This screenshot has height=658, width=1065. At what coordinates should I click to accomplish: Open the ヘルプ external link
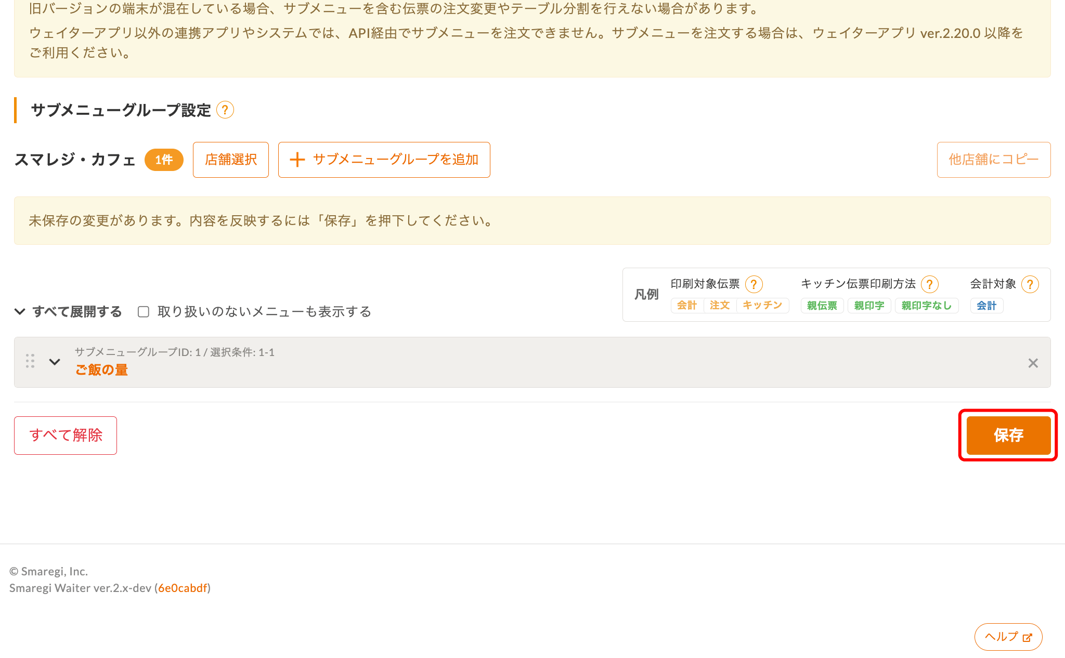[1008, 637]
